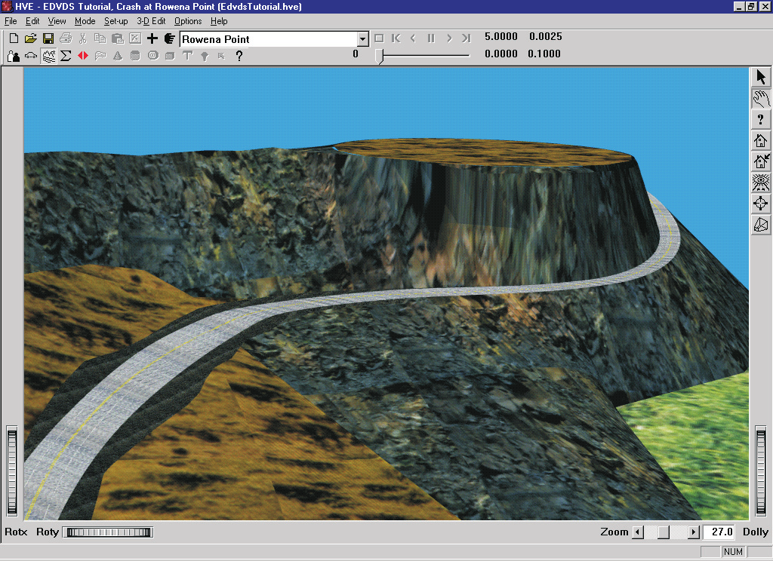773x561 pixels.
Task: Switch to Environment editor mode icon
Action: (x=48, y=56)
